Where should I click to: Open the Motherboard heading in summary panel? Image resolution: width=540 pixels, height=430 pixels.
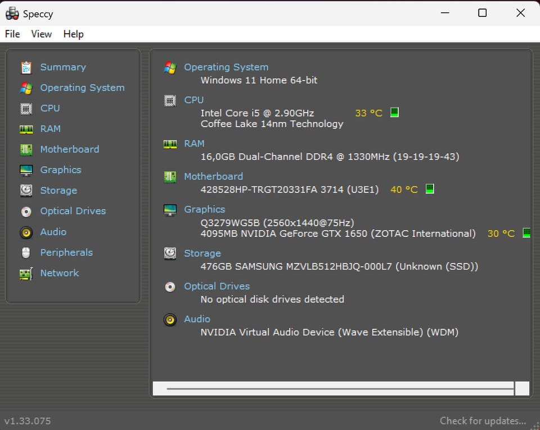tap(213, 177)
